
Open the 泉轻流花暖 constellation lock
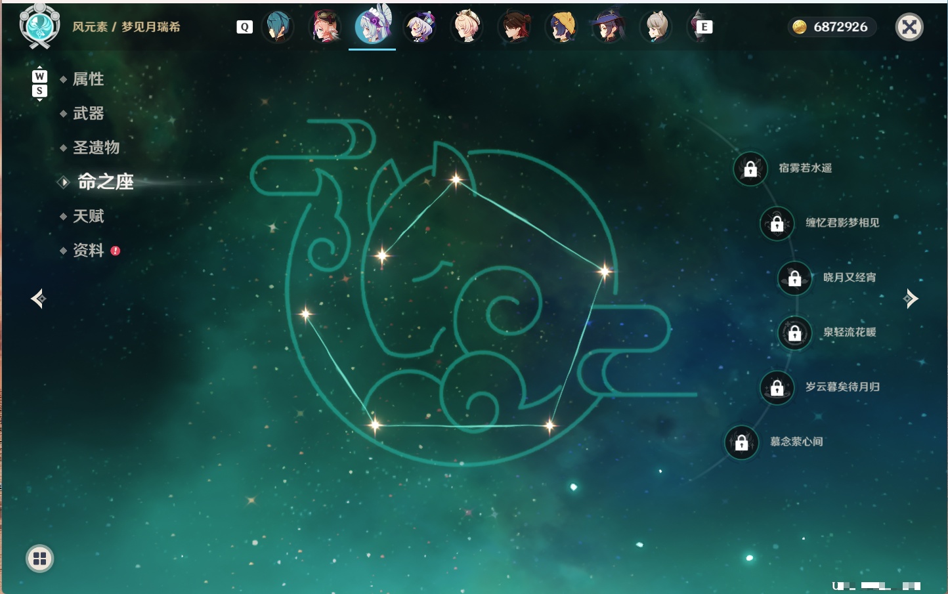(x=795, y=333)
